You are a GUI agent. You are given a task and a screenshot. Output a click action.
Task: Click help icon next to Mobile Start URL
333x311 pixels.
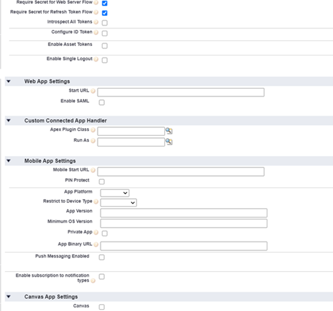93,170
